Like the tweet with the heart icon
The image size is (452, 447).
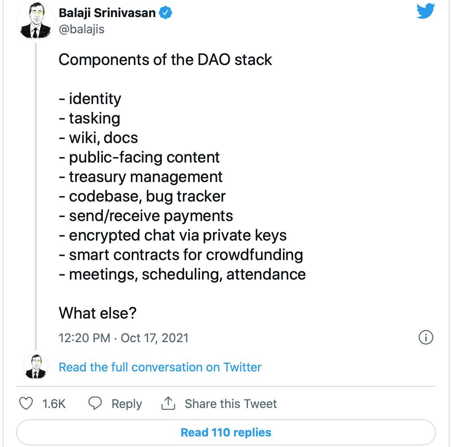coord(26,404)
